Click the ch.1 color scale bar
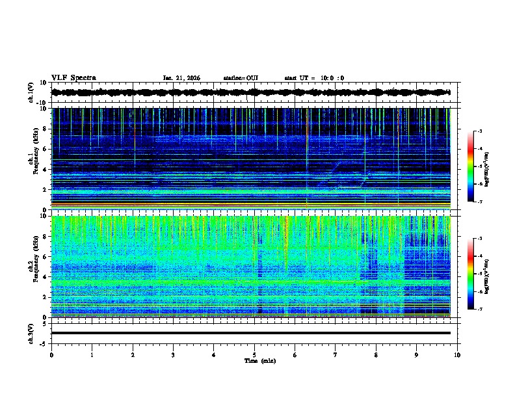The image size is (515, 398). click(x=471, y=166)
